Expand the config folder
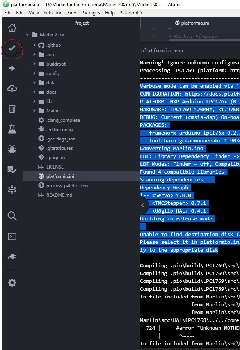Image resolution: width=240 pixels, height=350 pixels. point(34,73)
